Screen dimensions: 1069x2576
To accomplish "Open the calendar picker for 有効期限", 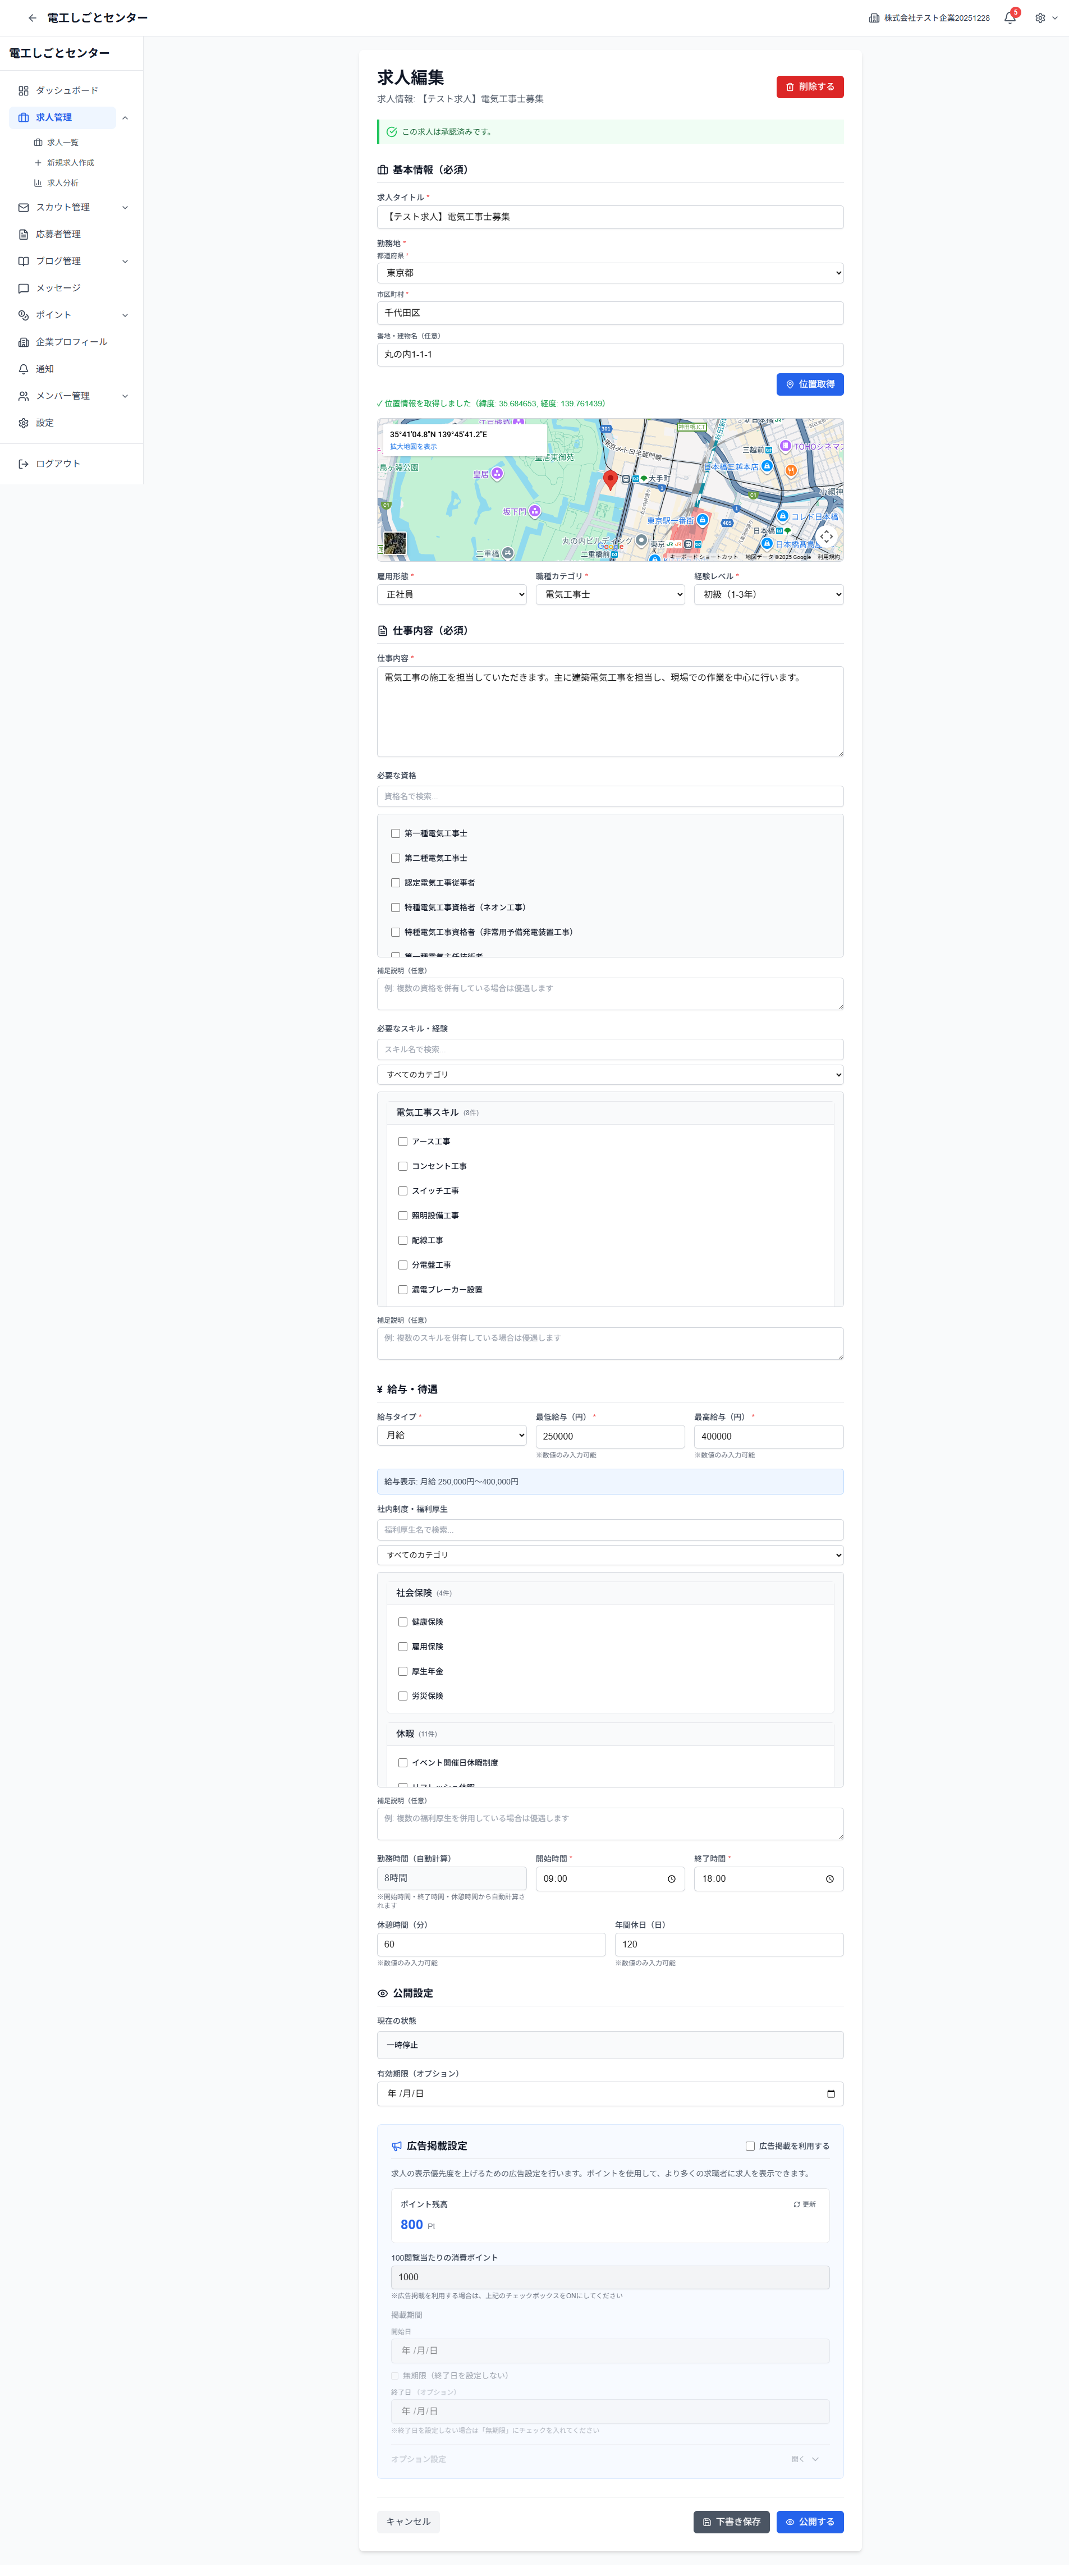I will tap(830, 2094).
